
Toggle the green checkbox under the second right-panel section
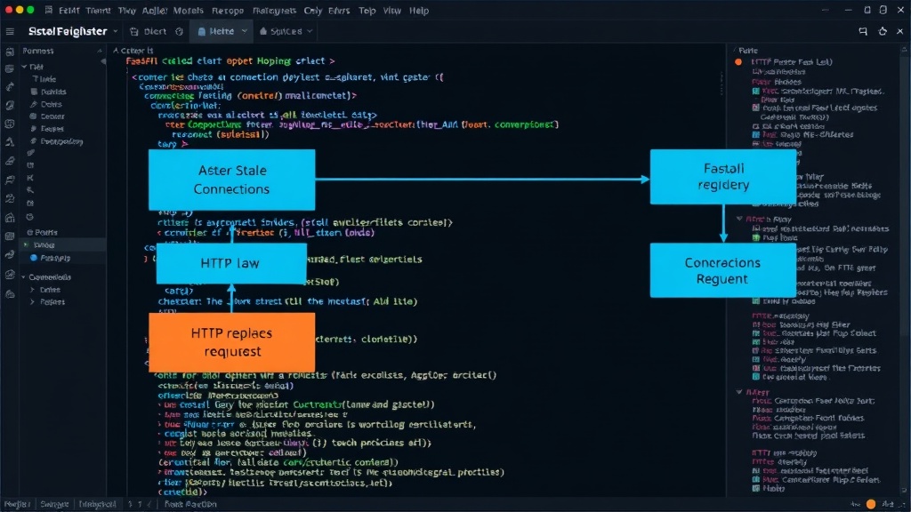click(x=756, y=238)
